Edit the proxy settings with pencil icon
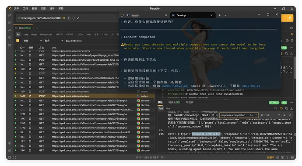Screen dimensions: 302x166 click(x=78, y=18)
